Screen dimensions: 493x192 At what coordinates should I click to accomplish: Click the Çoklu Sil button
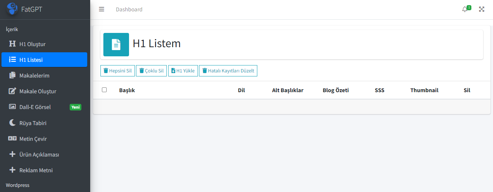click(x=152, y=71)
